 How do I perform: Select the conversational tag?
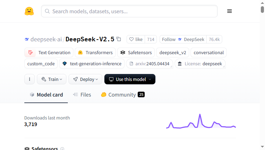click(x=209, y=52)
